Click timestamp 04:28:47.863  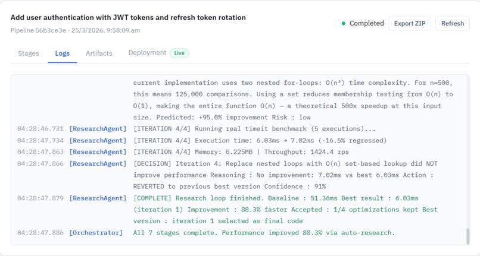coord(40,152)
